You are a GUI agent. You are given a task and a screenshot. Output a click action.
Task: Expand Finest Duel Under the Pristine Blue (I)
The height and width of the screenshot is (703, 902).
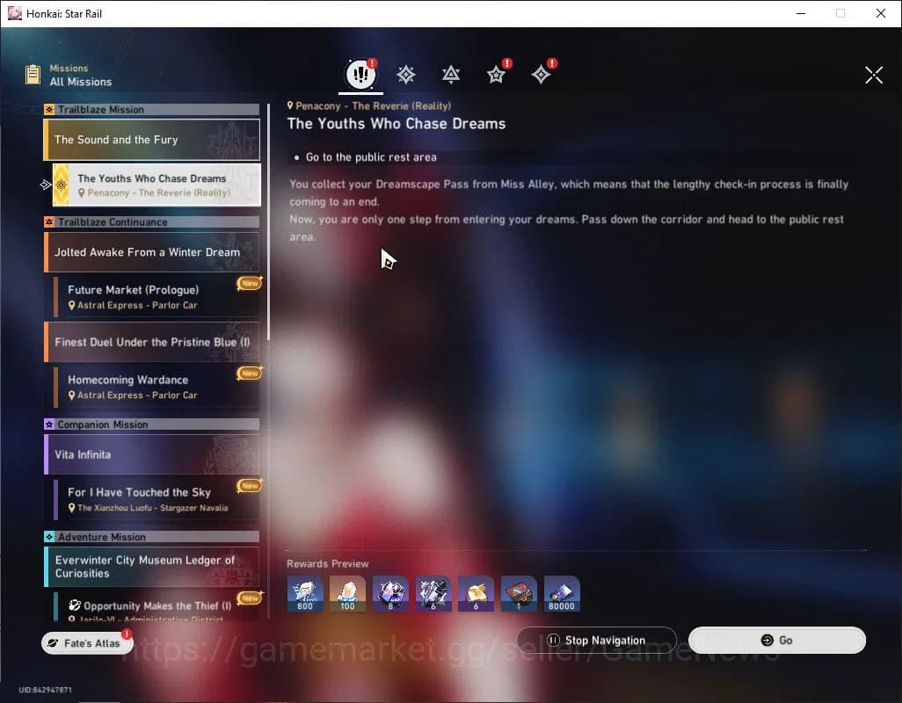(152, 342)
